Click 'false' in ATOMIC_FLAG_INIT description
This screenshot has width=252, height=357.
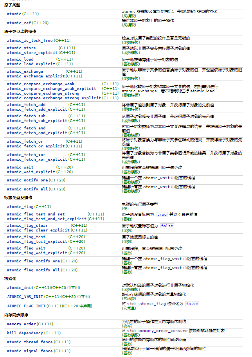coord(192,304)
